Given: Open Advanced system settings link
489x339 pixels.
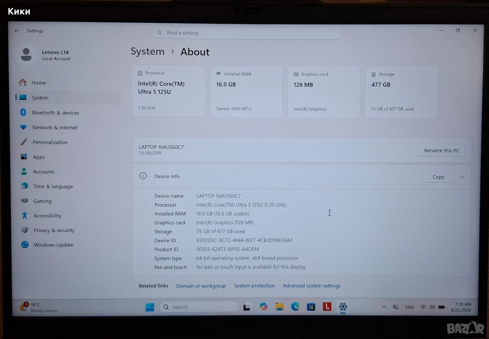Looking at the screenshot, I should tap(312, 286).
